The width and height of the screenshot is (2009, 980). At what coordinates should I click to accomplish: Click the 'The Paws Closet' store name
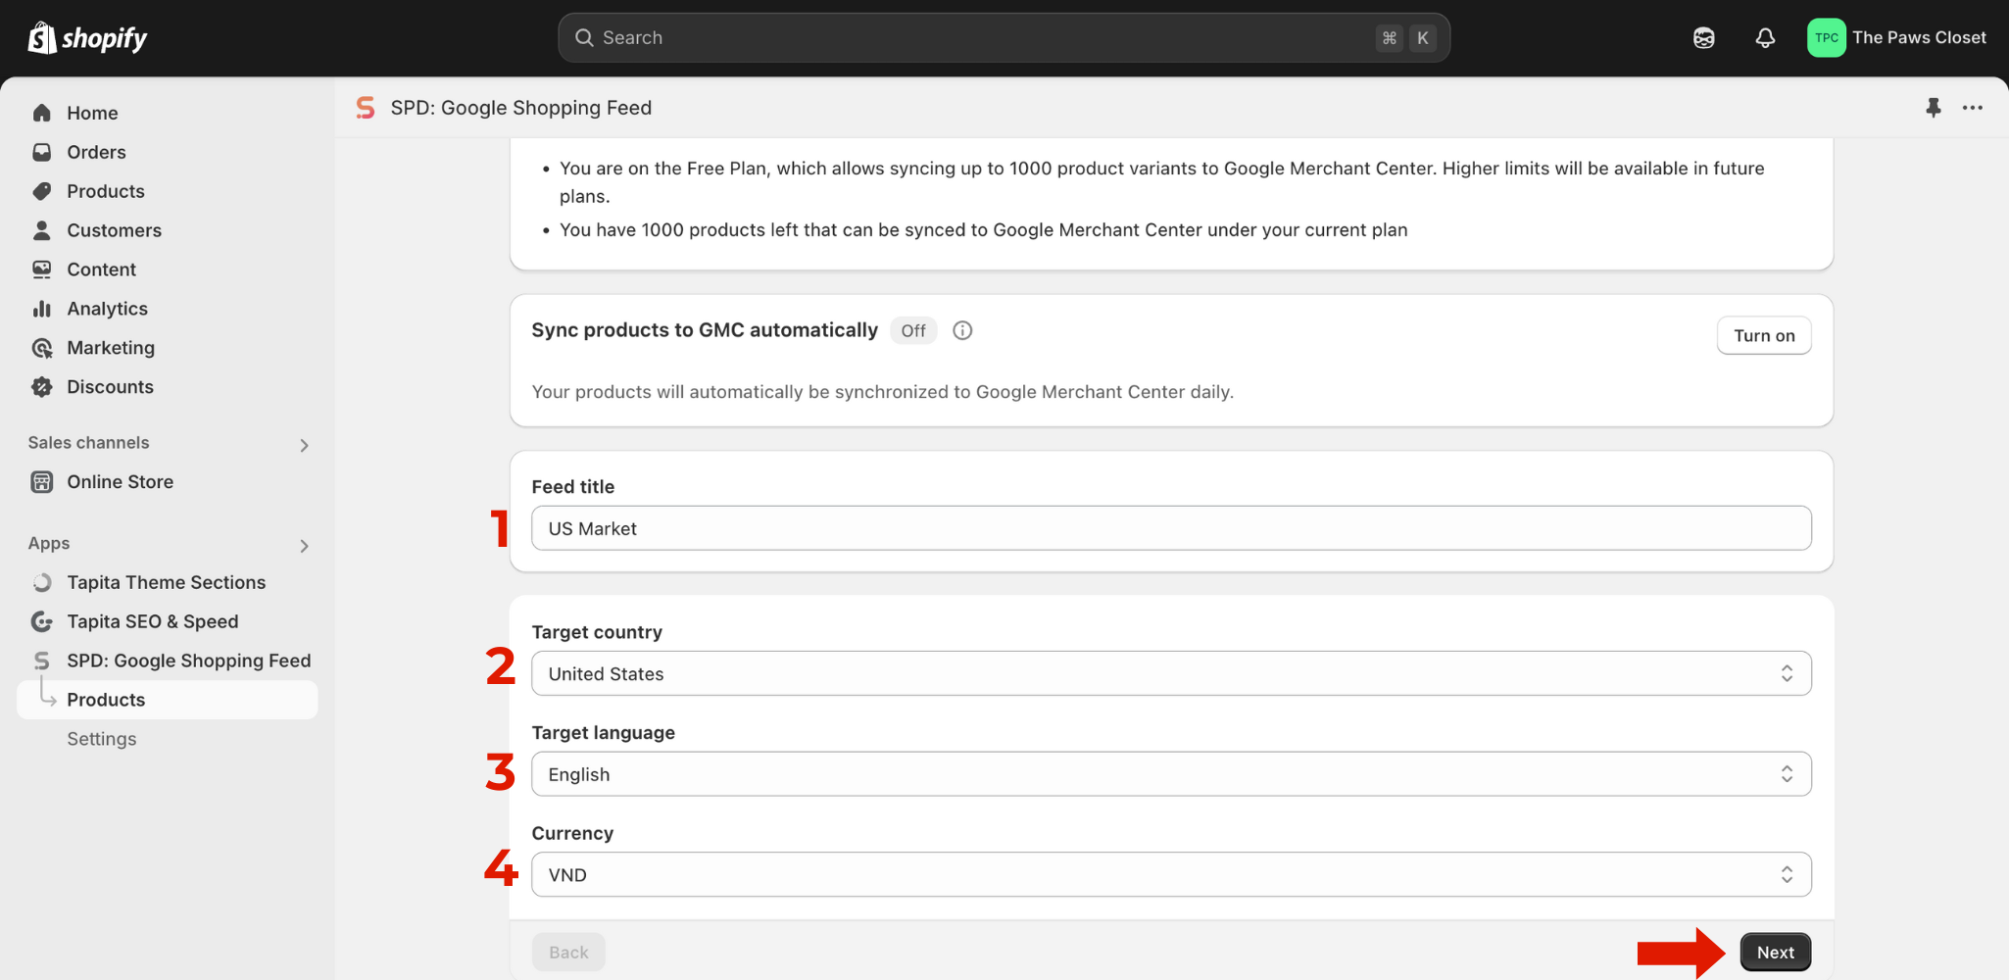click(x=1919, y=38)
